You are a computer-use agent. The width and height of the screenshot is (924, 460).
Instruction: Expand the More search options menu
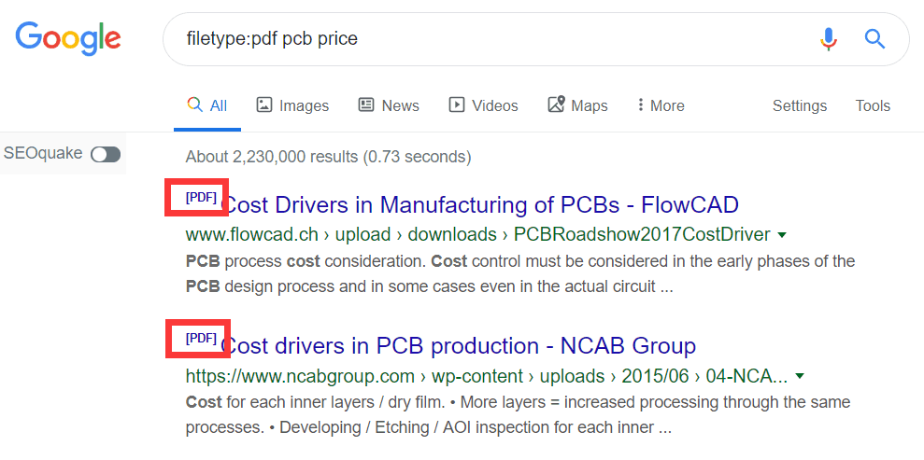[661, 105]
